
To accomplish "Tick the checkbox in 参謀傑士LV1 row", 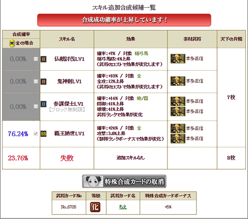I will point(36,106).
